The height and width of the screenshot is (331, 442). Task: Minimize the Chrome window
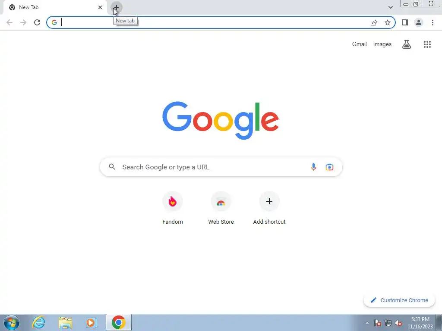406,4
